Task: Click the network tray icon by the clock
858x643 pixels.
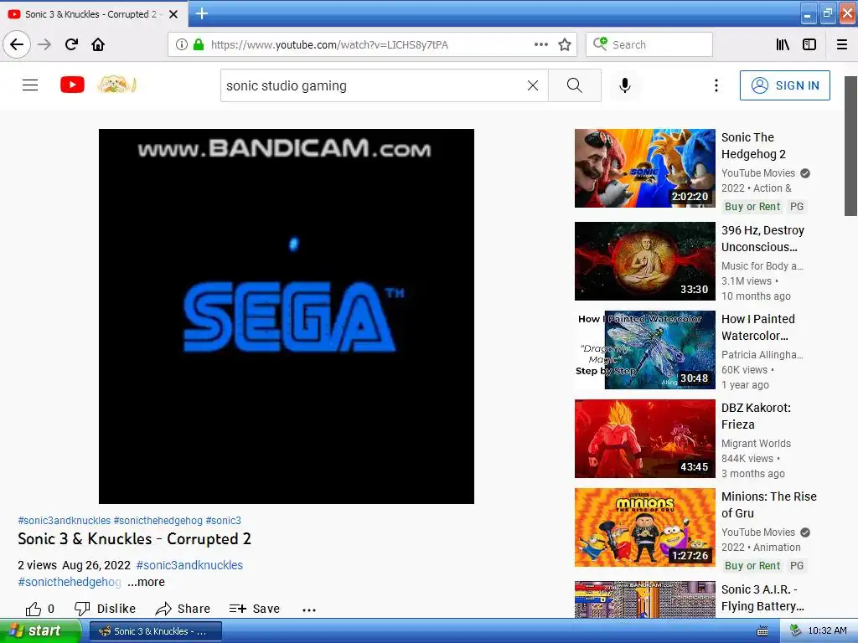Action: (x=795, y=631)
